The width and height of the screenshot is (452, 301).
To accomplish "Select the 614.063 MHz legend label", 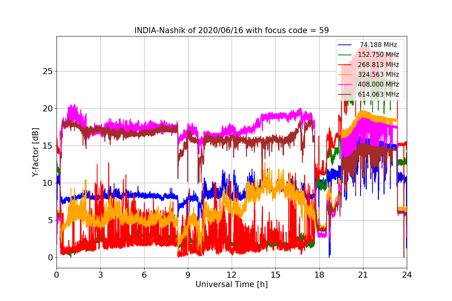I will point(379,94).
